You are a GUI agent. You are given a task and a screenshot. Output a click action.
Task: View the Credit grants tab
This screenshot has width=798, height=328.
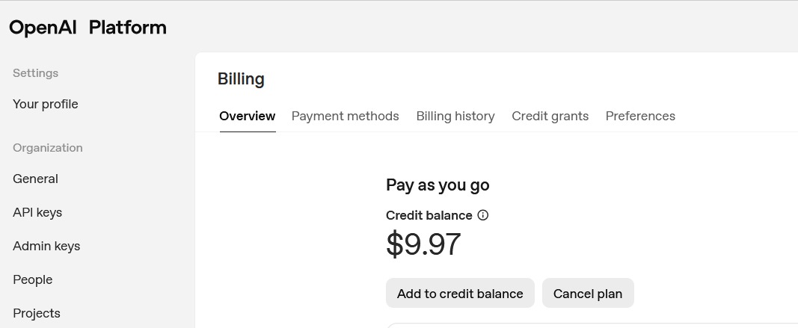pyautogui.click(x=550, y=116)
